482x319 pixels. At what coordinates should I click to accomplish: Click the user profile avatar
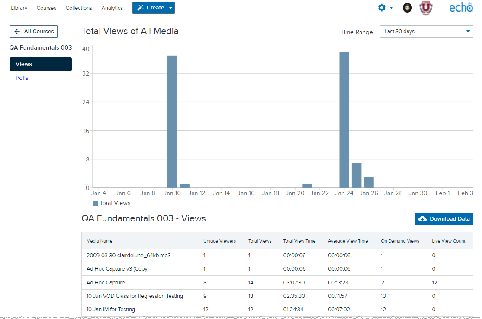tap(407, 8)
